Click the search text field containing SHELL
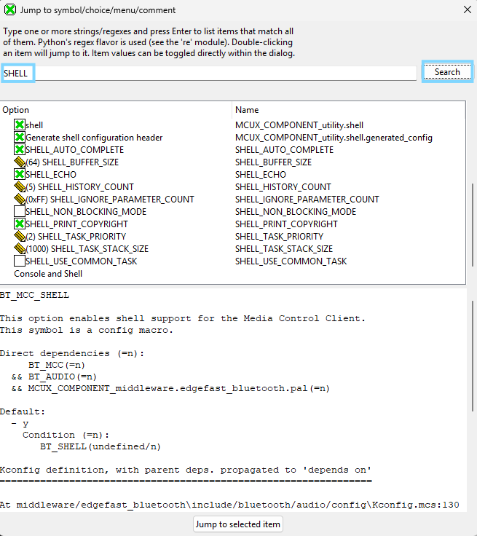Image resolution: width=477 pixels, height=536 pixels. pos(218,74)
